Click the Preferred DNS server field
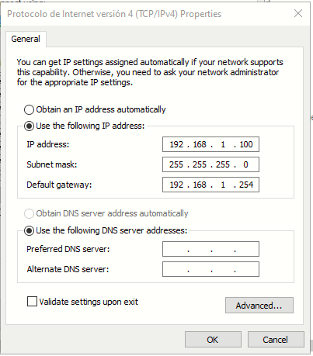The image size is (313, 356). [210, 249]
